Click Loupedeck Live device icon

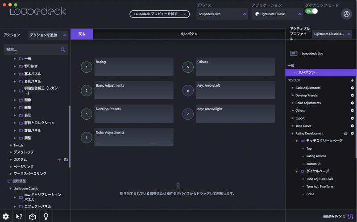[x=294, y=53]
